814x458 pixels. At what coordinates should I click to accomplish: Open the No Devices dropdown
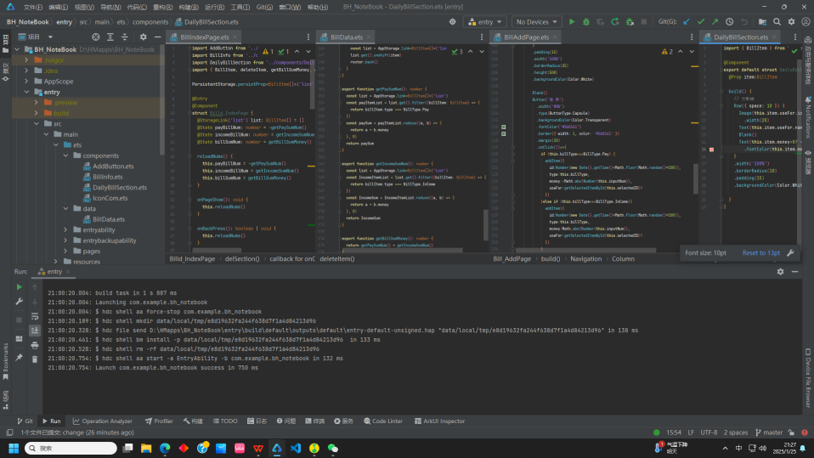click(535, 21)
